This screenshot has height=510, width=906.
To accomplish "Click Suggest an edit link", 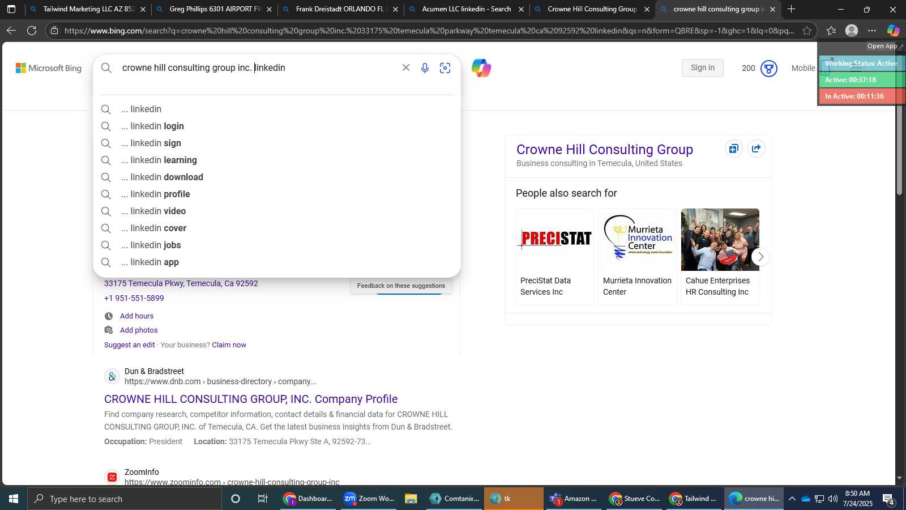I will point(129,345).
